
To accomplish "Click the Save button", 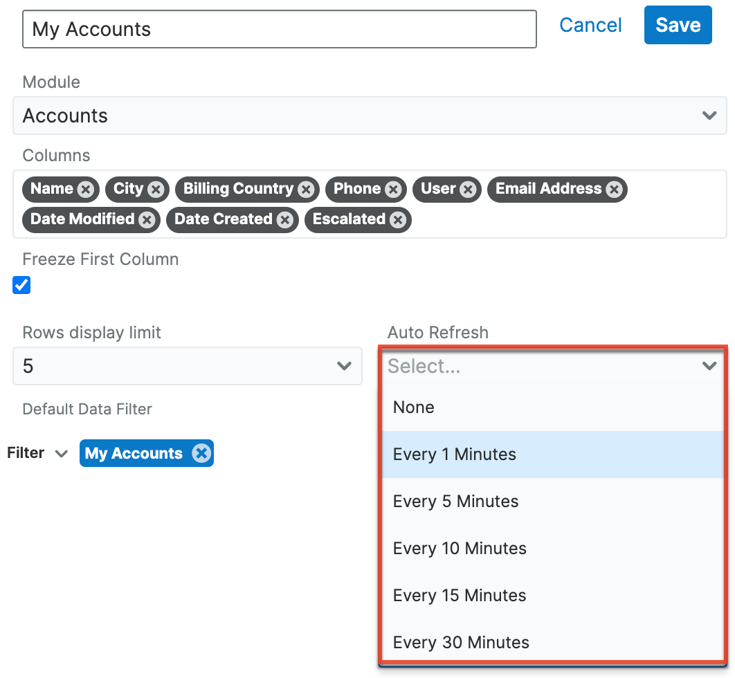I will point(678,25).
